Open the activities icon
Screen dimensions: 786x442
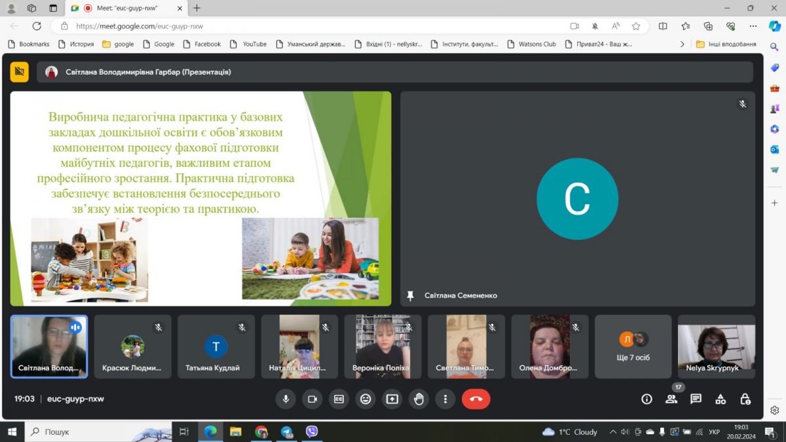coord(720,399)
